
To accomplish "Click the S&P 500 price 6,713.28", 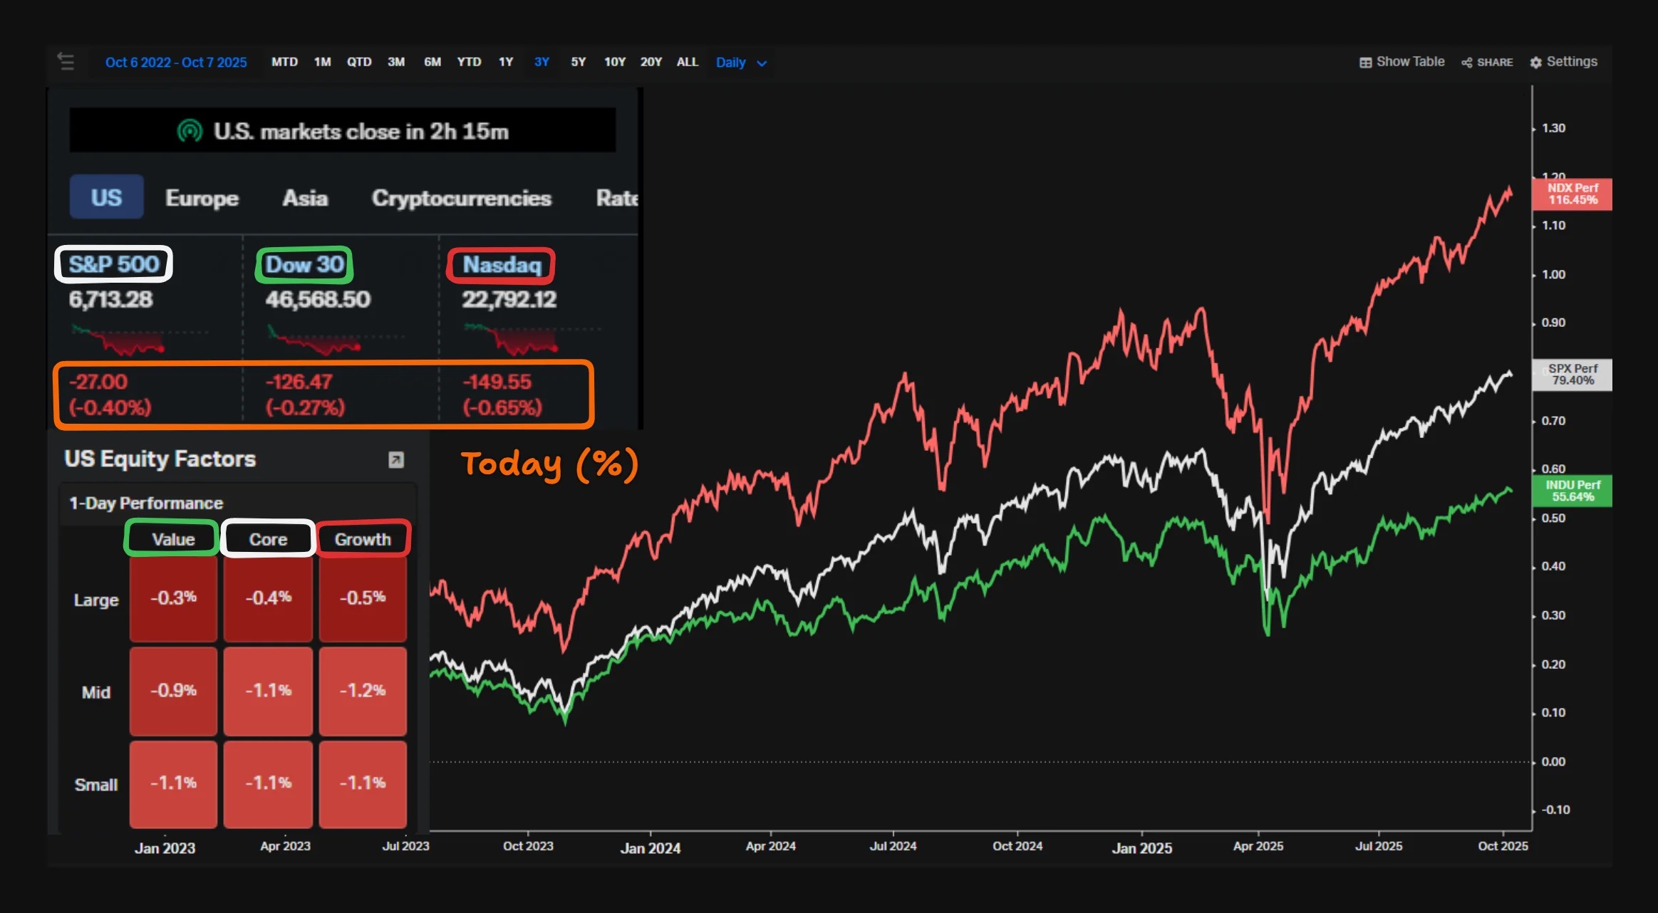I will pos(110,299).
